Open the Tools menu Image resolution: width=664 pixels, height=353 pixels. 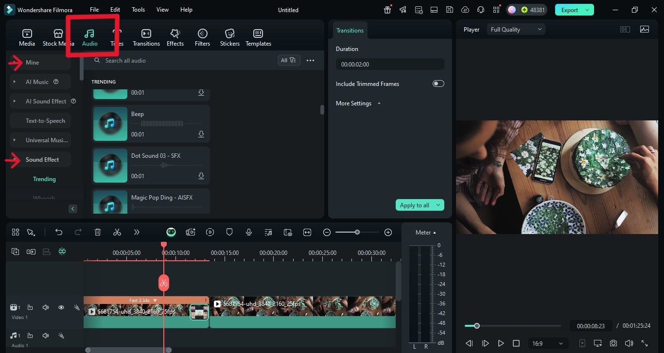point(138,10)
